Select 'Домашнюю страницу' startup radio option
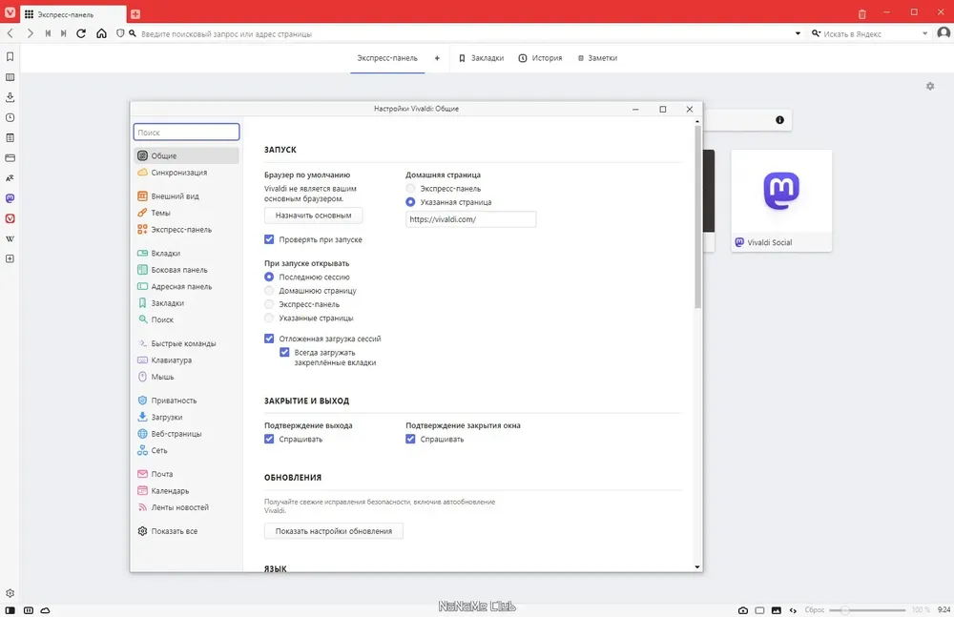 [269, 291]
